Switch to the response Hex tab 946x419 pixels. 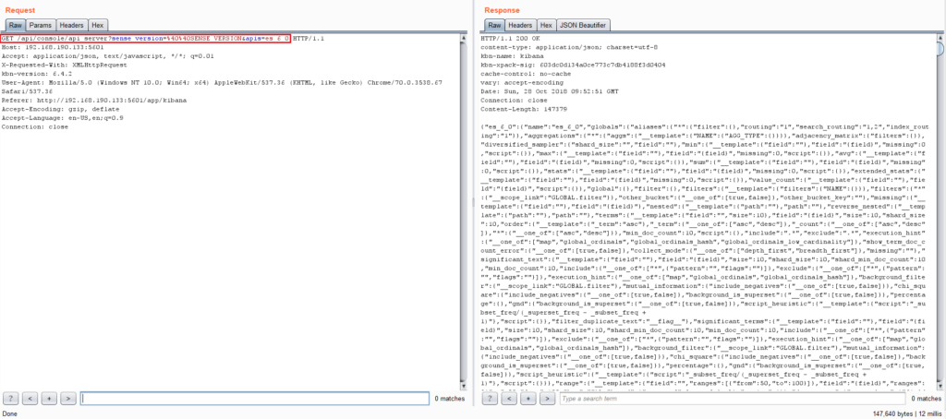[547, 25]
